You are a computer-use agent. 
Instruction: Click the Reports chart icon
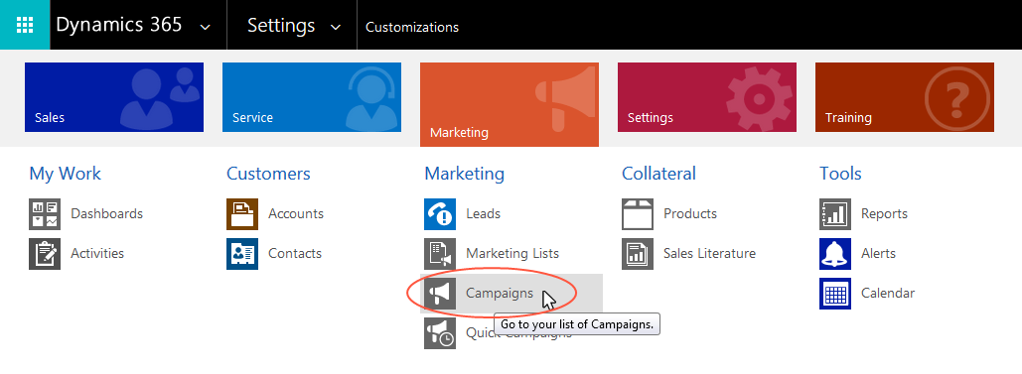(835, 214)
